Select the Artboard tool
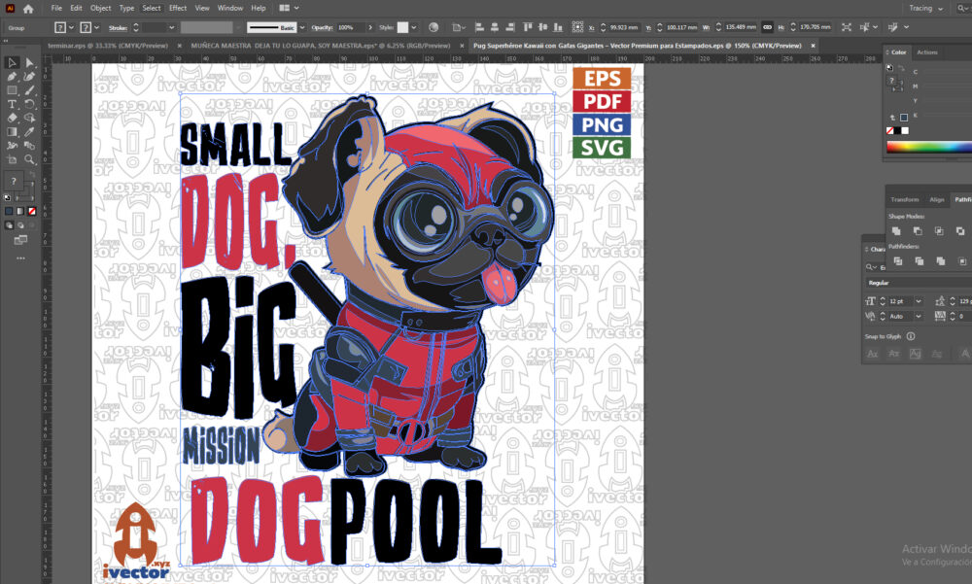Viewport: 972px width, 584px height. point(12,160)
